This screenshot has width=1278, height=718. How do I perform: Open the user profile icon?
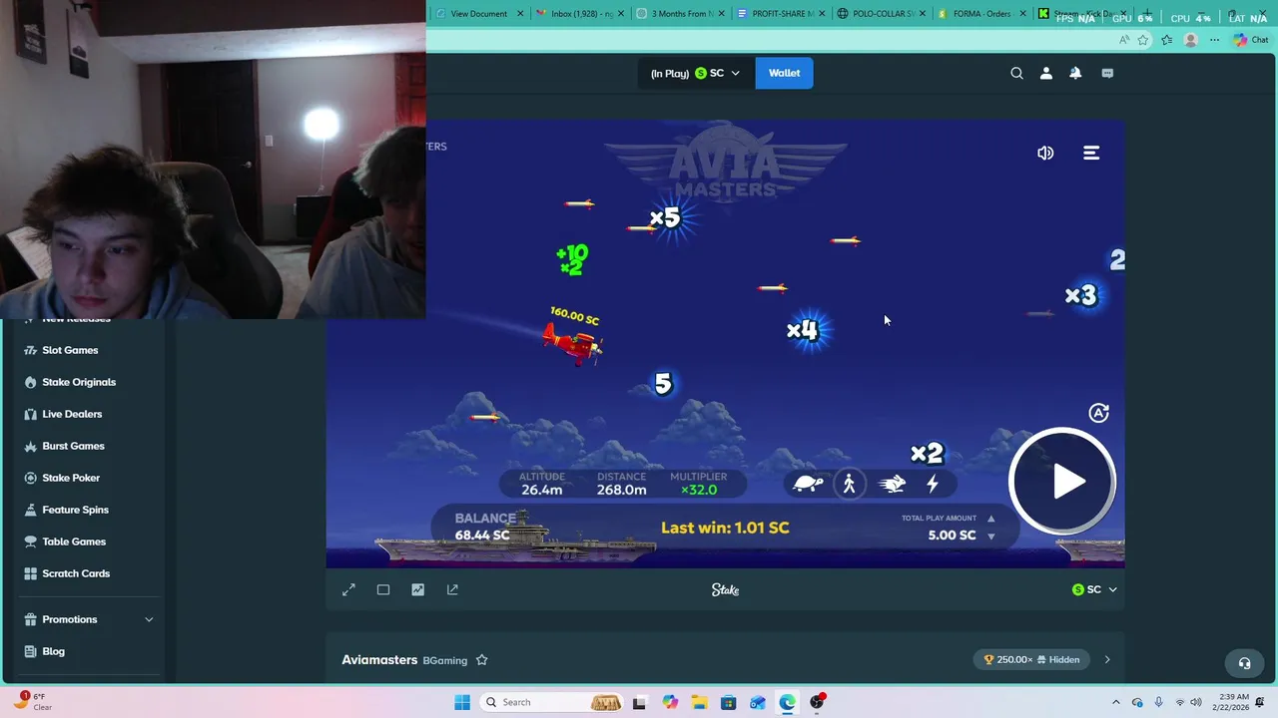pyautogui.click(x=1045, y=73)
